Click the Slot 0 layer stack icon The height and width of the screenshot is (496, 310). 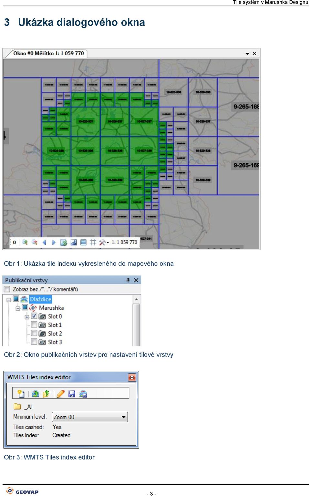pyautogui.click(x=42, y=316)
